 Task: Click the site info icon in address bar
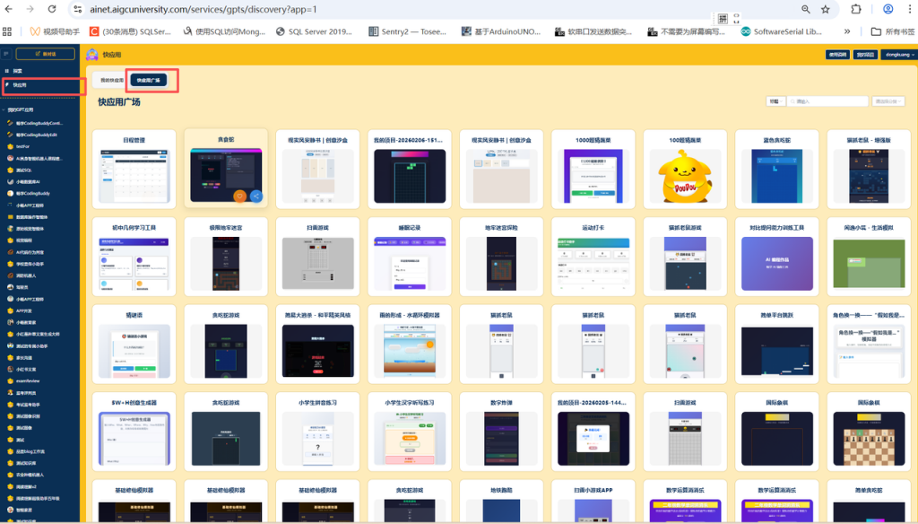tap(79, 9)
